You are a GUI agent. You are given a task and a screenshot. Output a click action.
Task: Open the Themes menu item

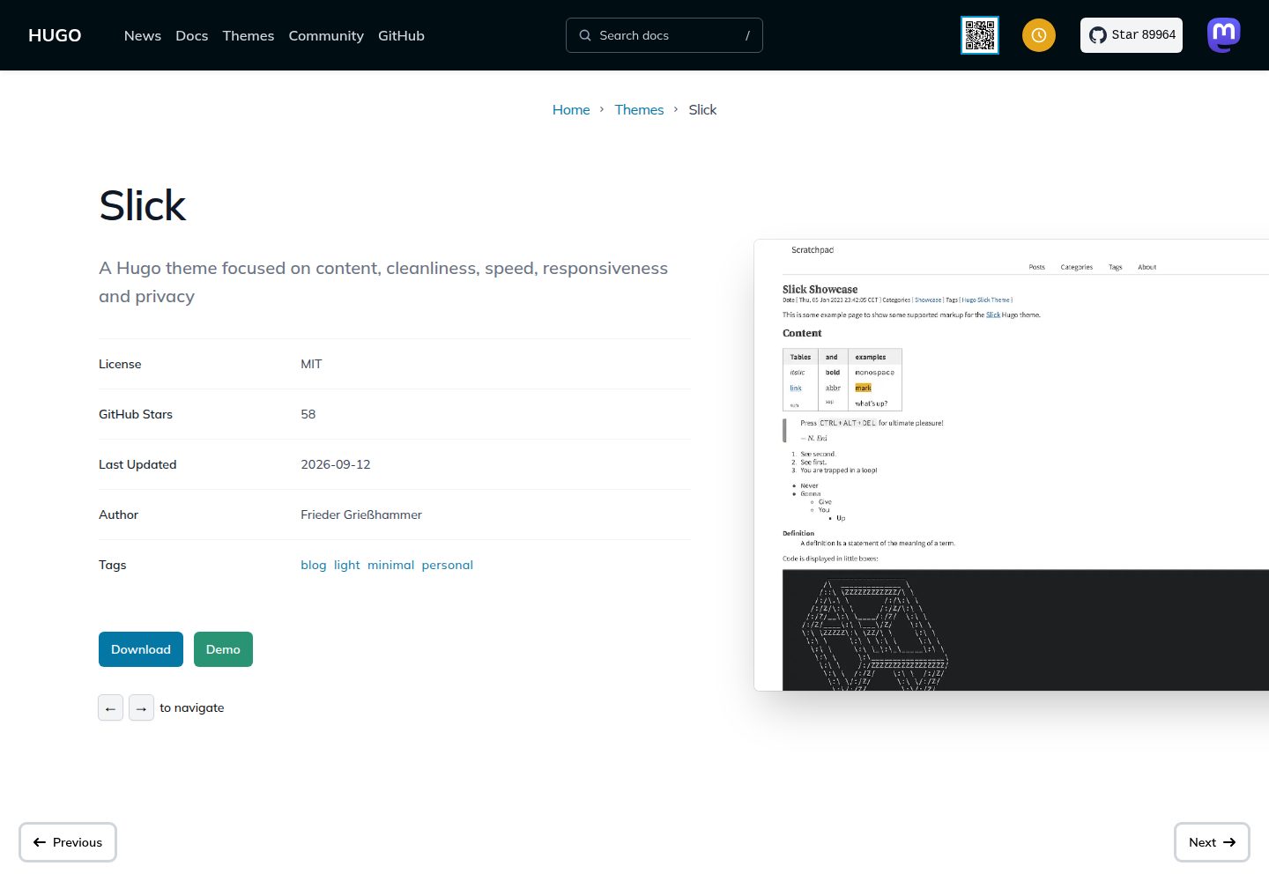[x=249, y=35]
